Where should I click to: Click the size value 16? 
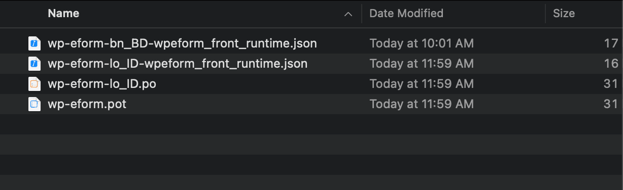[611, 64]
